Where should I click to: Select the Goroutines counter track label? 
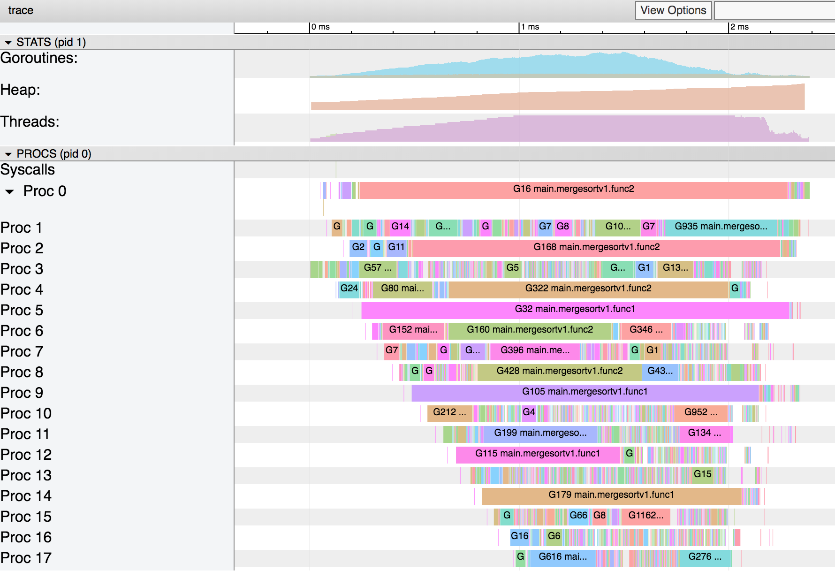coord(39,58)
